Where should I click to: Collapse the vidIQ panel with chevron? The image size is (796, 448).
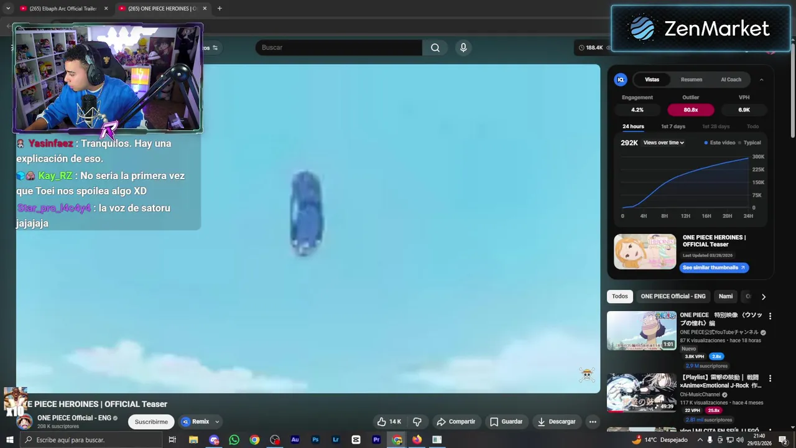coord(761,80)
